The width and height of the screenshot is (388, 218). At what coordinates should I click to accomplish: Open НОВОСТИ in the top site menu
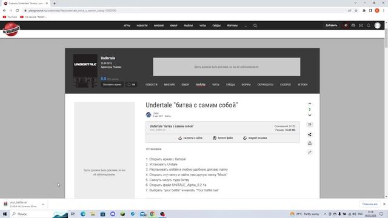[x=142, y=25]
